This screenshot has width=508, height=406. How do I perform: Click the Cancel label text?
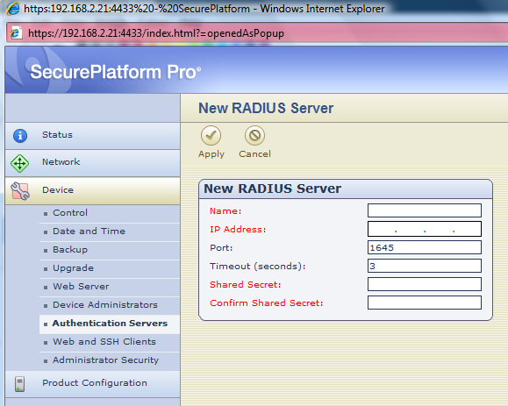coord(254,153)
